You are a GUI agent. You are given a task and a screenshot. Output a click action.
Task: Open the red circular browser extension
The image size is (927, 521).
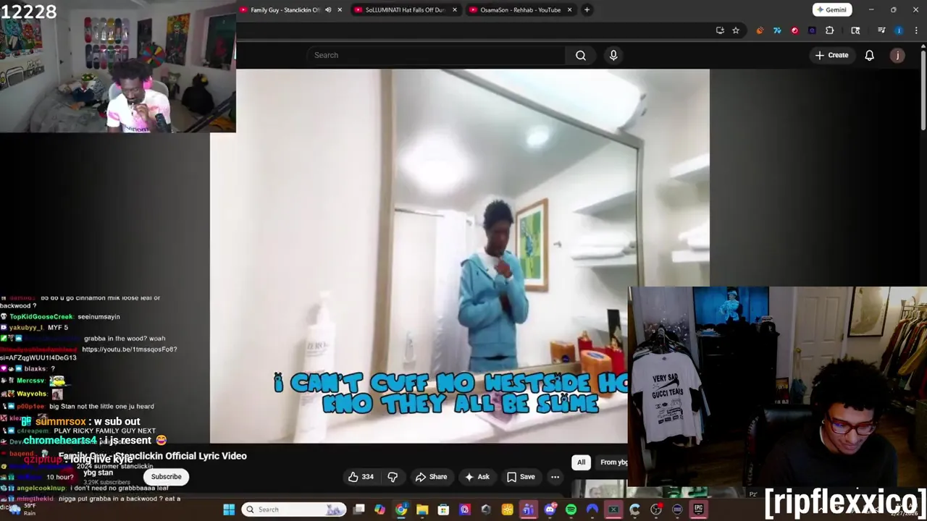coord(794,30)
